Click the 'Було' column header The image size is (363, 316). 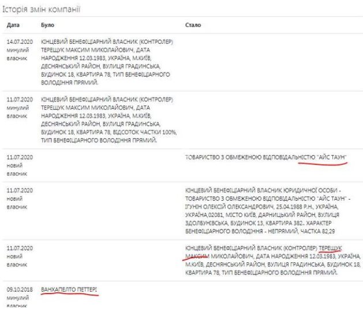(x=47, y=26)
